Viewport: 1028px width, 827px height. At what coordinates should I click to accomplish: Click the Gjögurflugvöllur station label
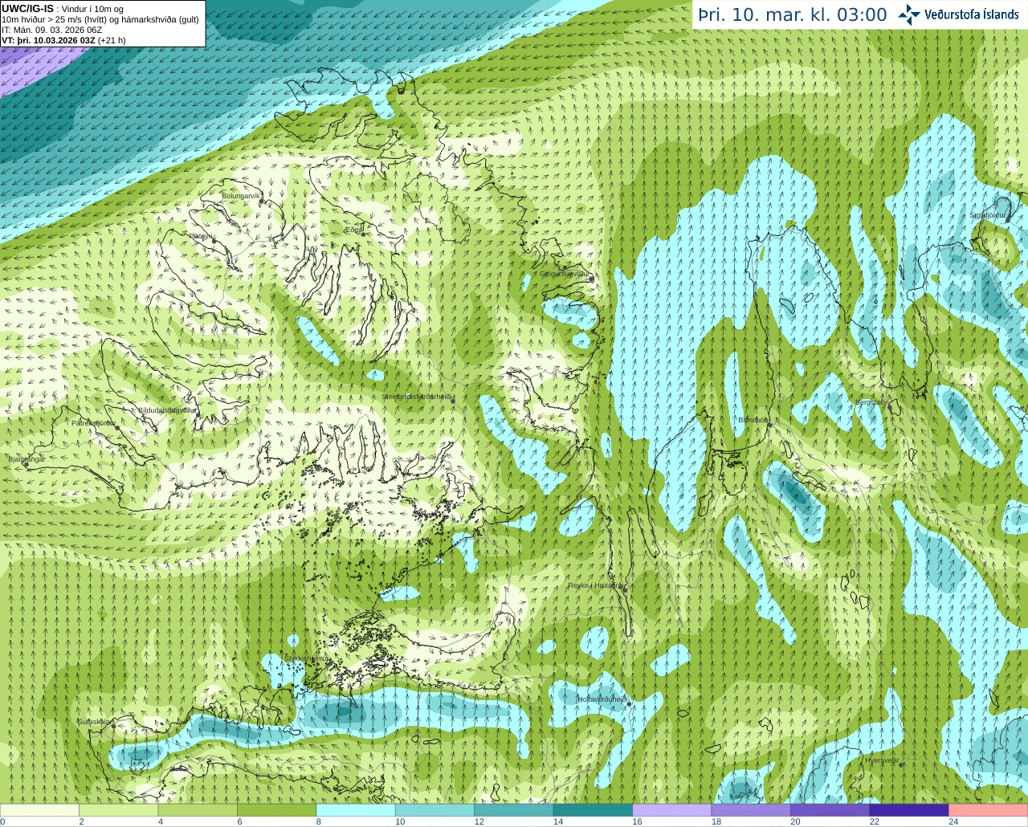point(565,274)
